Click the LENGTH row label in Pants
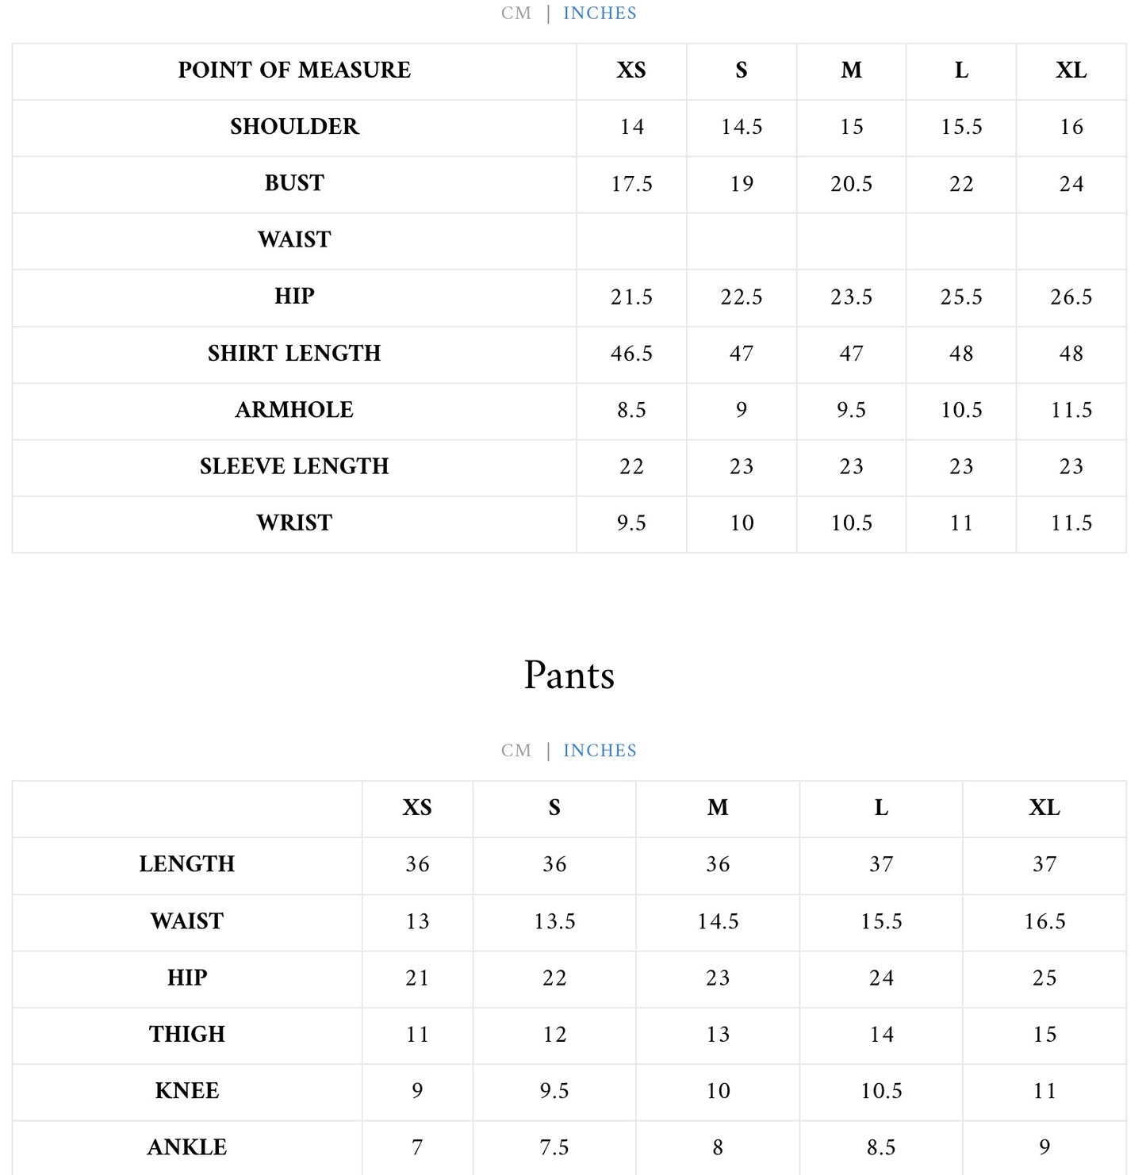Viewport: 1146px width, 1175px height. pyautogui.click(x=187, y=864)
